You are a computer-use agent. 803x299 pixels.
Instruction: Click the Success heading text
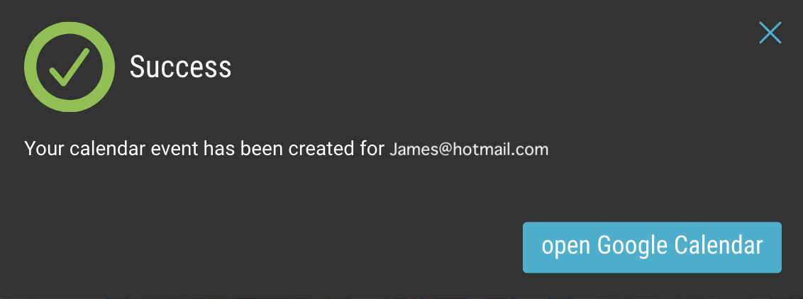[x=180, y=67]
